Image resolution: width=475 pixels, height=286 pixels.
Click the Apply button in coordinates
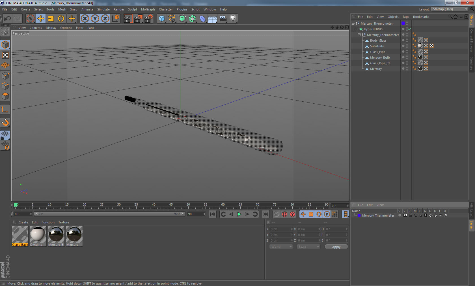tap(336, 247)
